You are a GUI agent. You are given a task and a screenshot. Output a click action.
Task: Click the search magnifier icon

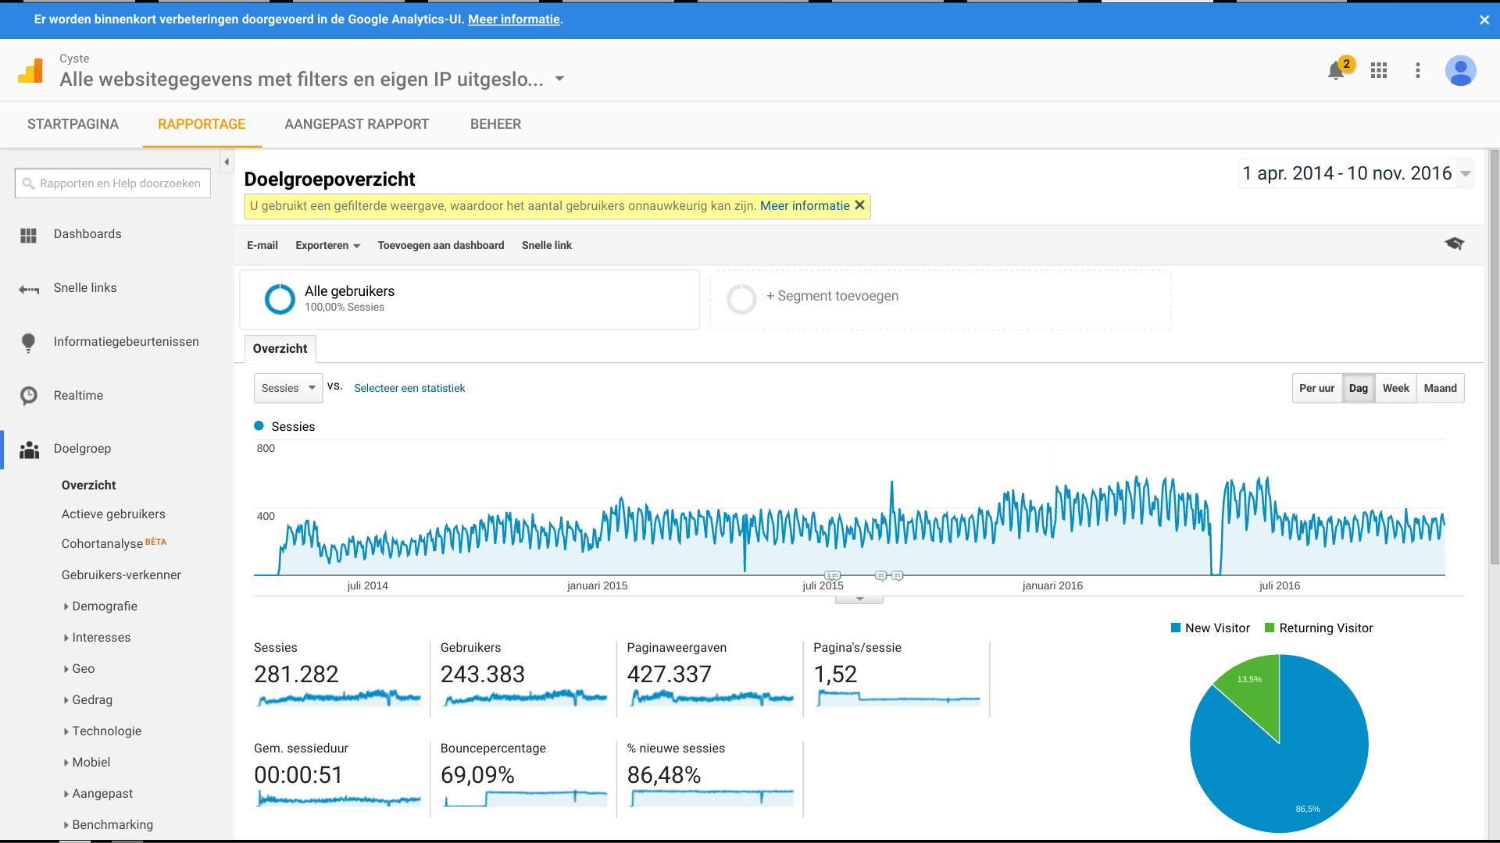[x=28, y=183]
